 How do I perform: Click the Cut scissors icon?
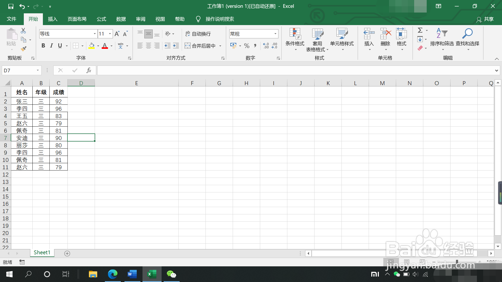23,31
